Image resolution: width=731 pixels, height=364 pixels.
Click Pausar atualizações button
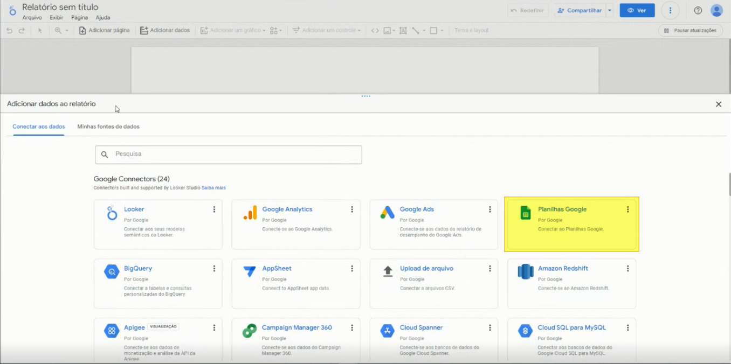click(x=691, y=31)
